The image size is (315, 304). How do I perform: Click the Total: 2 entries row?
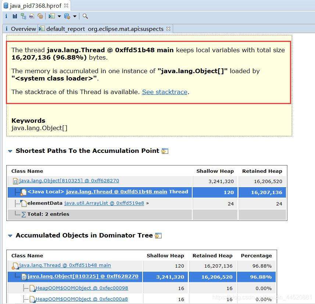coord(147,214)
